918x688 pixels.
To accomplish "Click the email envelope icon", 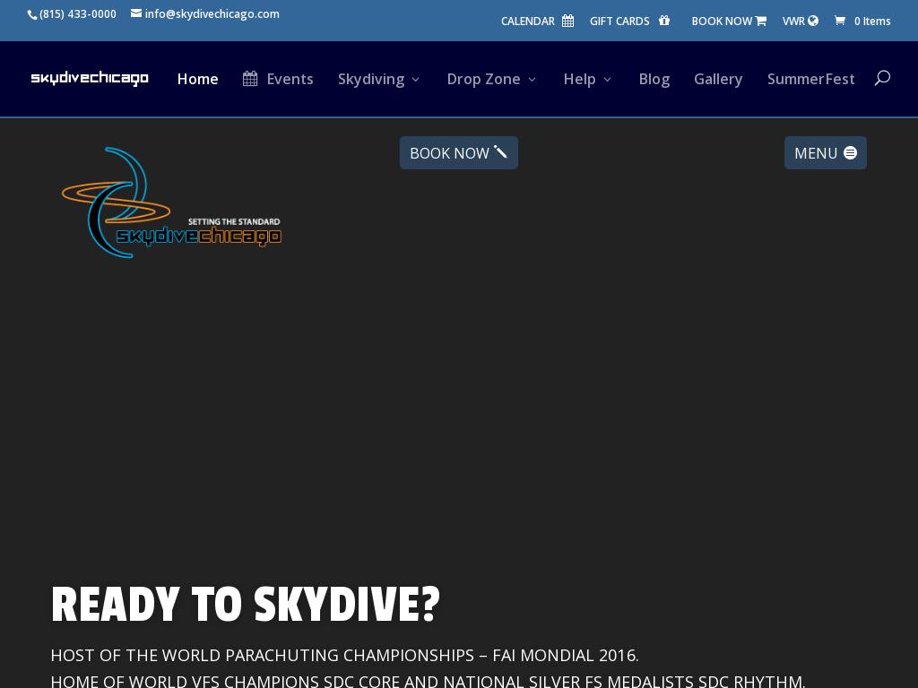I will click(136, 13).
